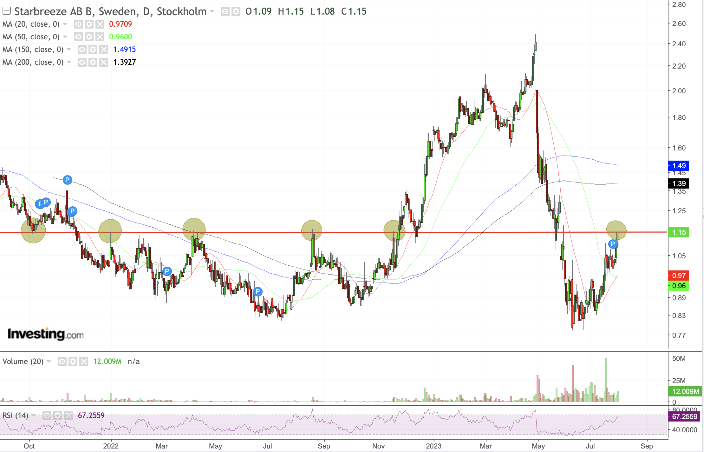Remove the MA 200 indicator with X

104,62
